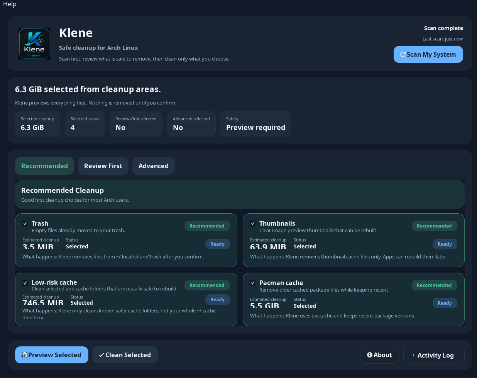Click the Ready badge on Pacman cache
The height and width of the screenshot is (378, 477).
coord(445,303)
